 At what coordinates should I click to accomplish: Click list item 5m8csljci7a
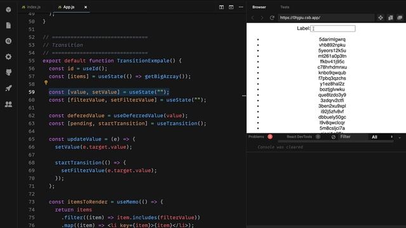pyautogui.click(x=332, y=128)
